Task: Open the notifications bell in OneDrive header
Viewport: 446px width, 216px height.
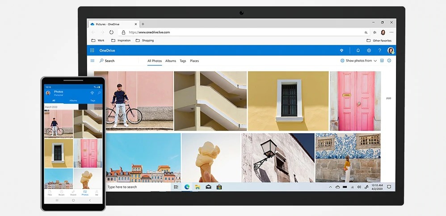Action: pyautogui.click(x=358, y=50)
